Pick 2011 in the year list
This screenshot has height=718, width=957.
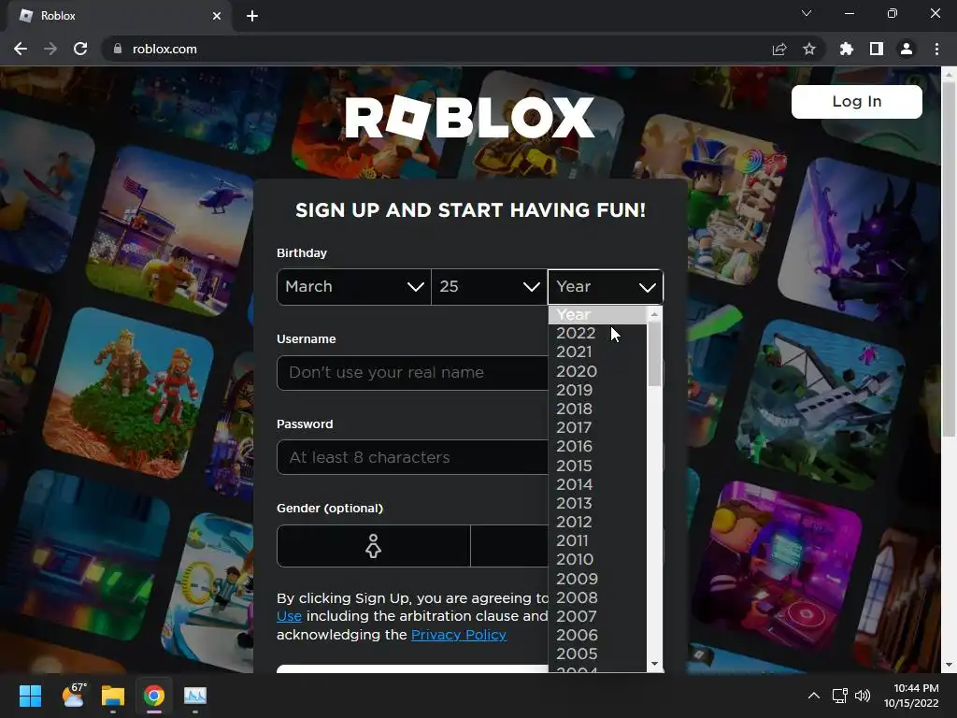[597, 541]
